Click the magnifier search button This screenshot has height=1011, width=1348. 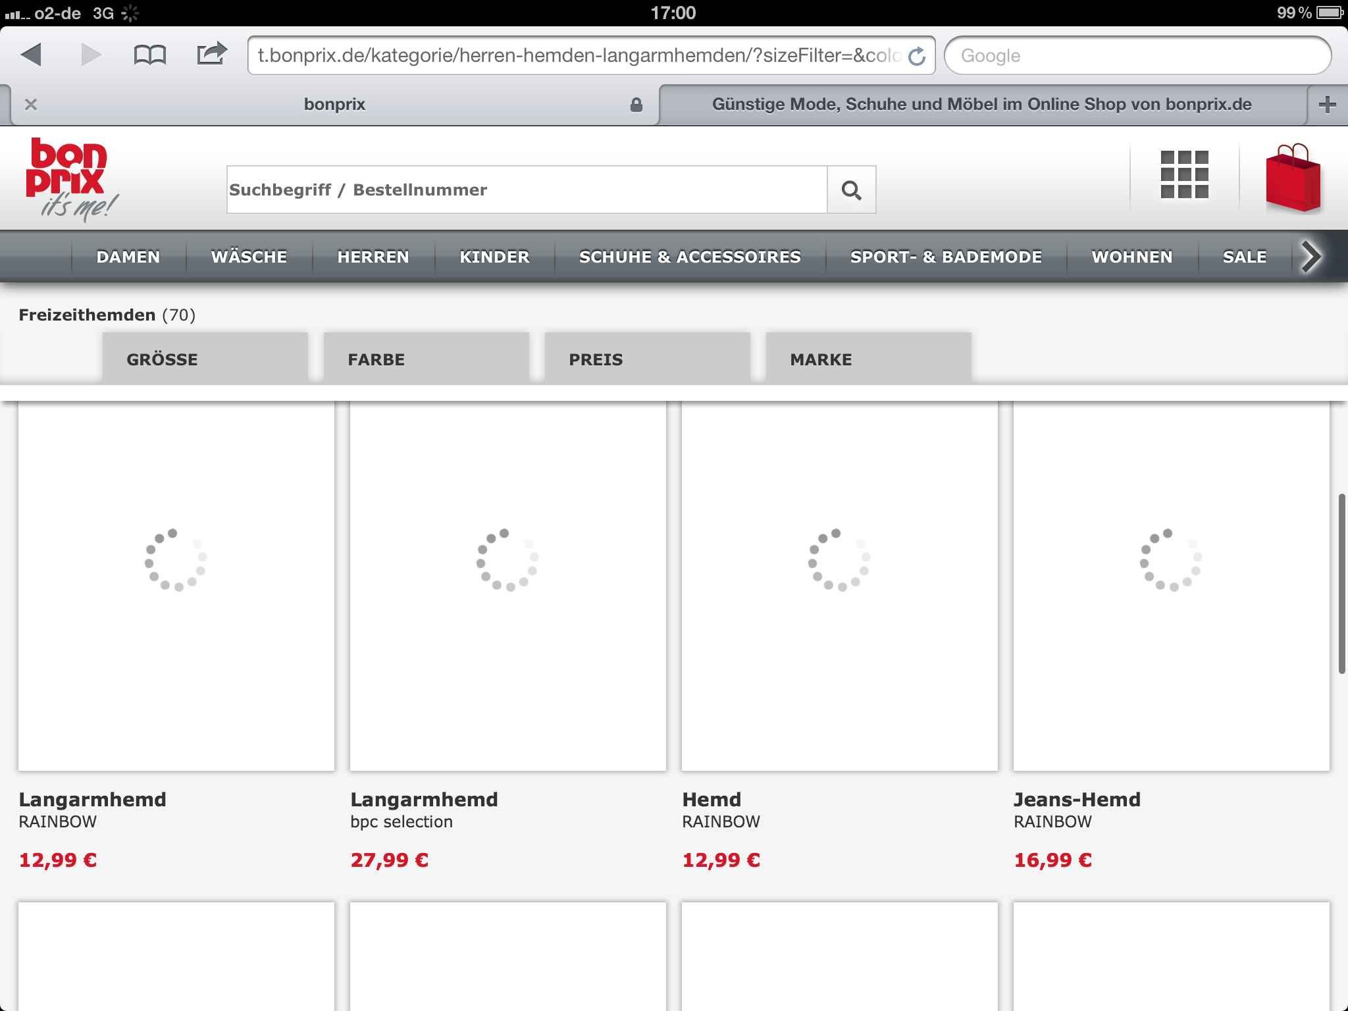(851, 190)
